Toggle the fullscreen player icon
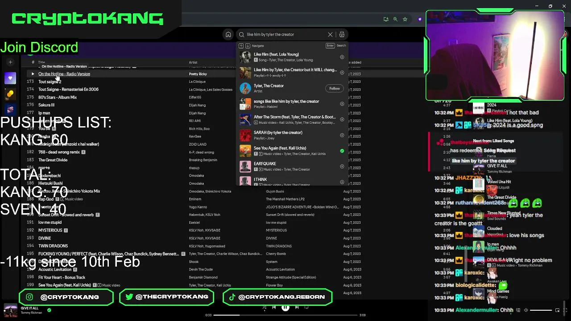Screen dimensions: 571x321 (x=564, y=310)
